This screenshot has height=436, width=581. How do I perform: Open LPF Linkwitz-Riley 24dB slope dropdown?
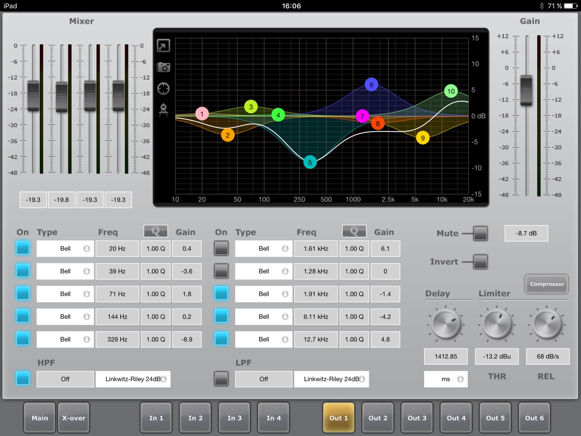coord(331,379)
